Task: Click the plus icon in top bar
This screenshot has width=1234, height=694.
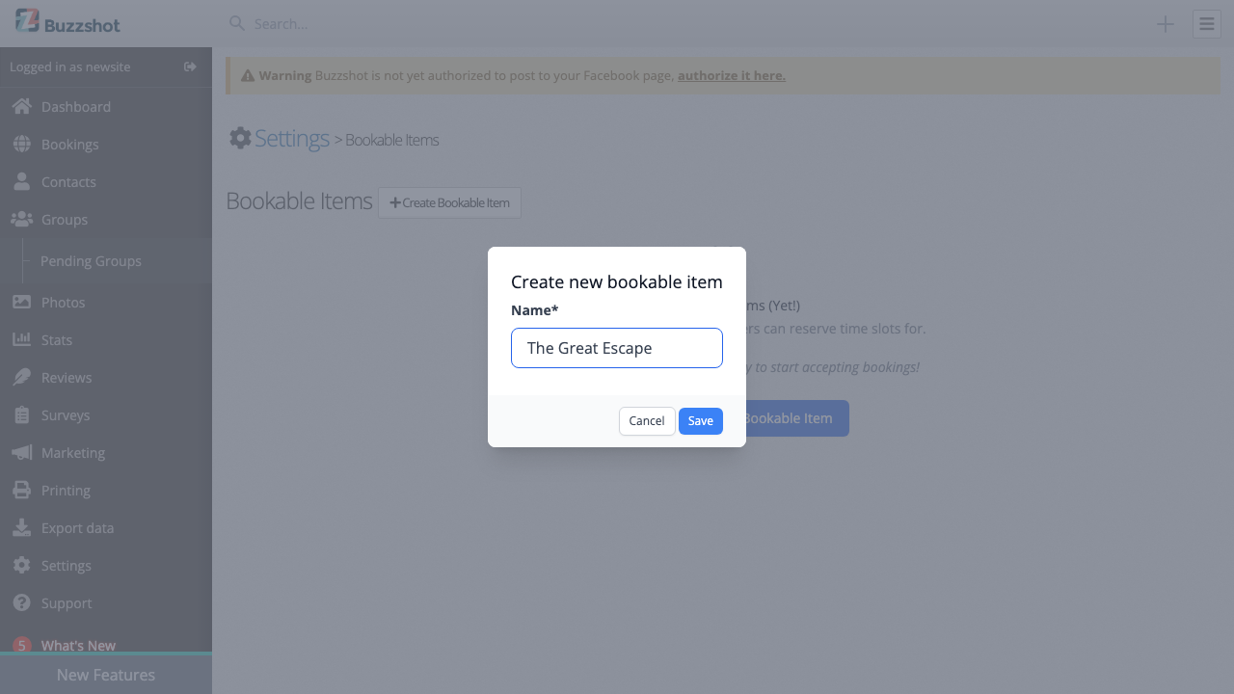Action: click(1166, 24)
